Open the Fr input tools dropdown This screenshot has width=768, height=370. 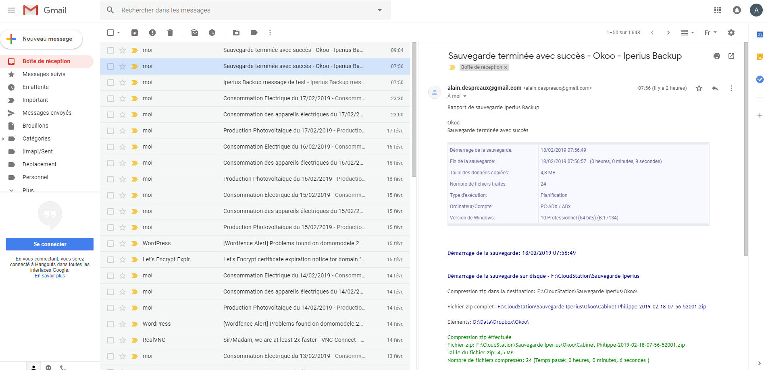click(710, 33)
